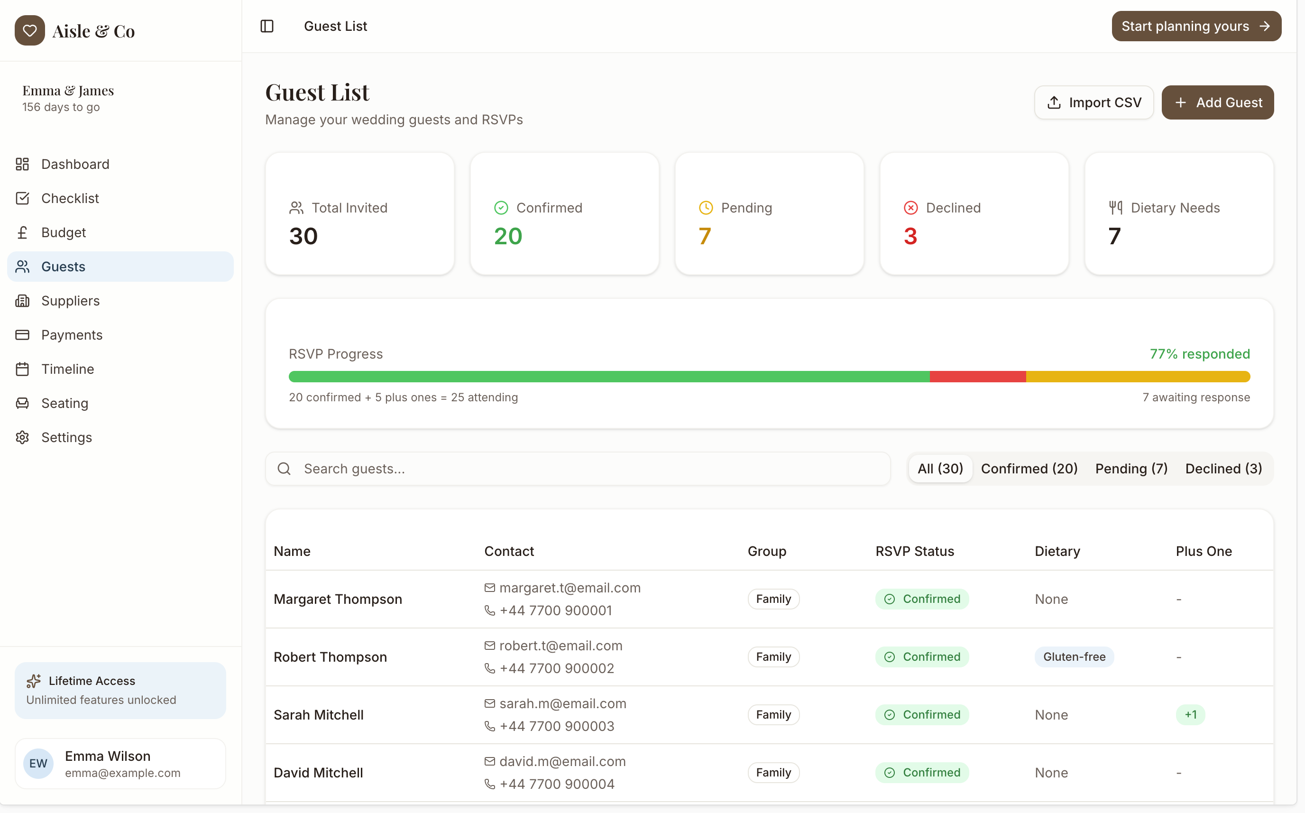Open Emma Wilson account card

(120, 763)
